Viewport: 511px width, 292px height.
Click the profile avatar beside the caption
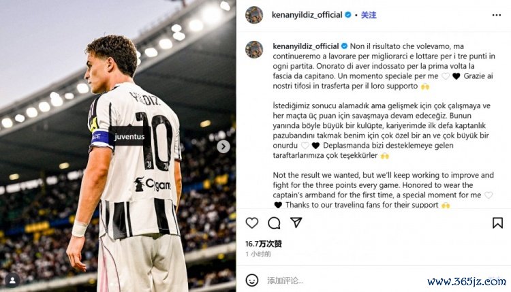(x=254, y=49)
